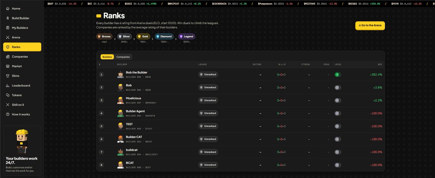Go to My Builders page

pyautogui.click(x=22, y=27)
